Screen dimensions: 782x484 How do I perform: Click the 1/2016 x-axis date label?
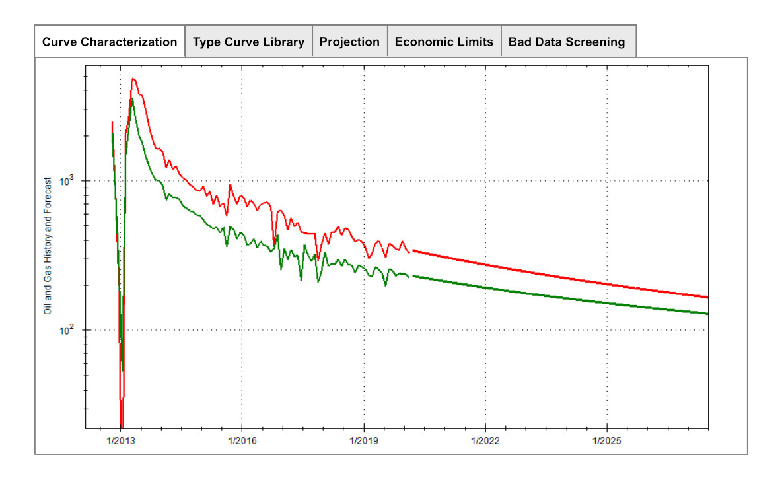[242, 440]
